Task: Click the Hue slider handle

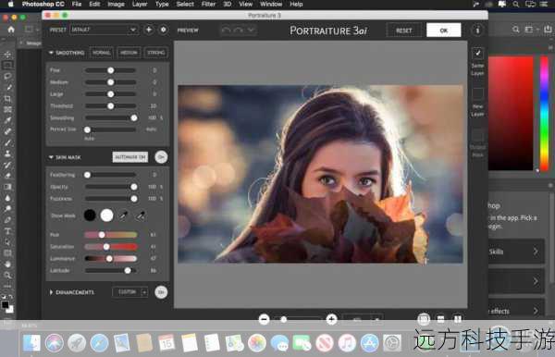Action: (x=102, y=235)
